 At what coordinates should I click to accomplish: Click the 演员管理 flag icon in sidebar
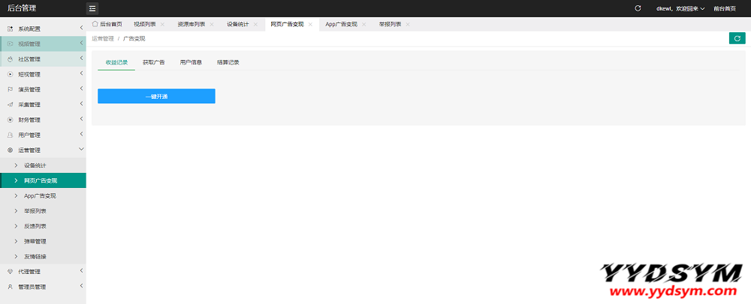tap(11, 89)
